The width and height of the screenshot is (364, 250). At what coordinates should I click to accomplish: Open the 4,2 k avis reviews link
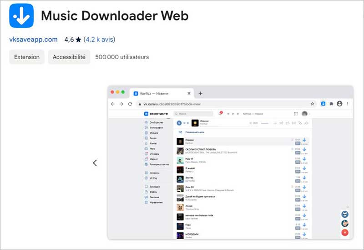pyautogui.click(x=99, y=40)
